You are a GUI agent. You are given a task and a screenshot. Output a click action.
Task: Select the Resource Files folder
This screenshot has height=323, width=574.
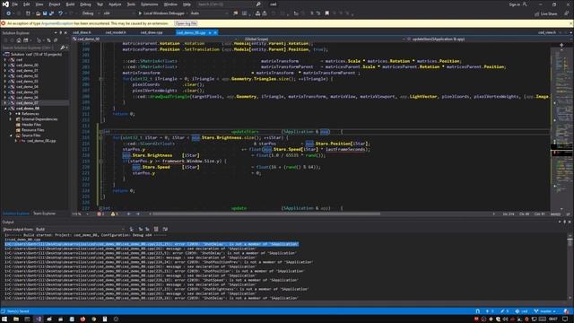(32, 130)
